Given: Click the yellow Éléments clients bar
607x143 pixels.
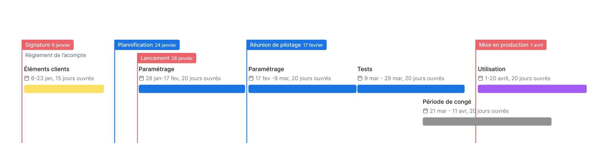Looking at the screenshot, I should tap(64, 89).
